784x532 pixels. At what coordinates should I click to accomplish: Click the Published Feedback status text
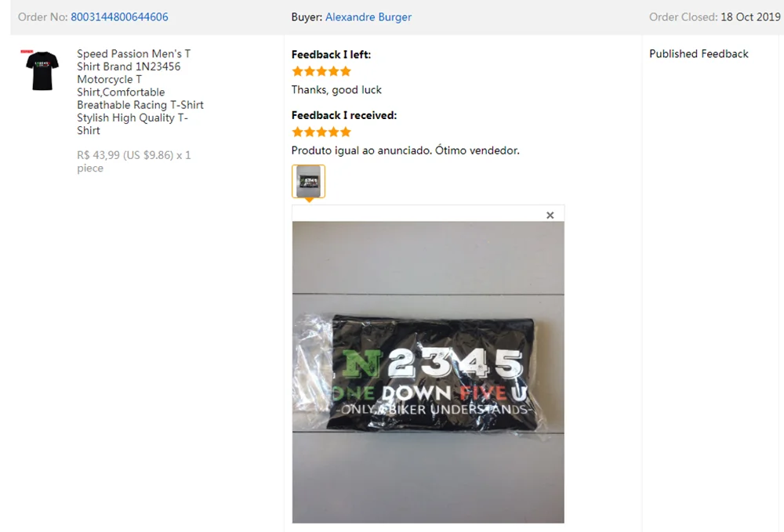(x=699, y=54)
